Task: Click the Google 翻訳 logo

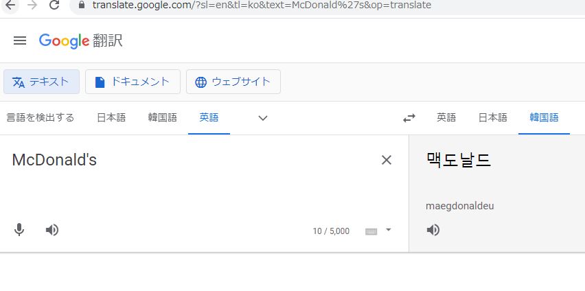Action: click(x=81, y=40)
